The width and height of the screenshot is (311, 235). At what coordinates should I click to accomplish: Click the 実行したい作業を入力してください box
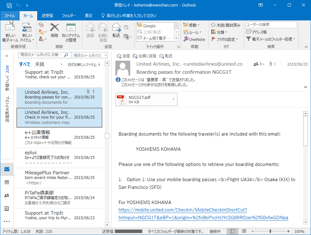pos(129,16)
